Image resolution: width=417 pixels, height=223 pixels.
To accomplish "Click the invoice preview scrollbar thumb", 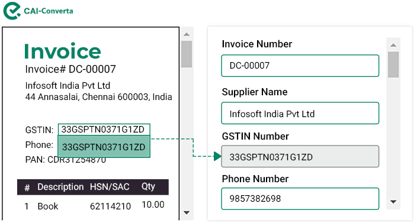I will (x=187, y=54).
